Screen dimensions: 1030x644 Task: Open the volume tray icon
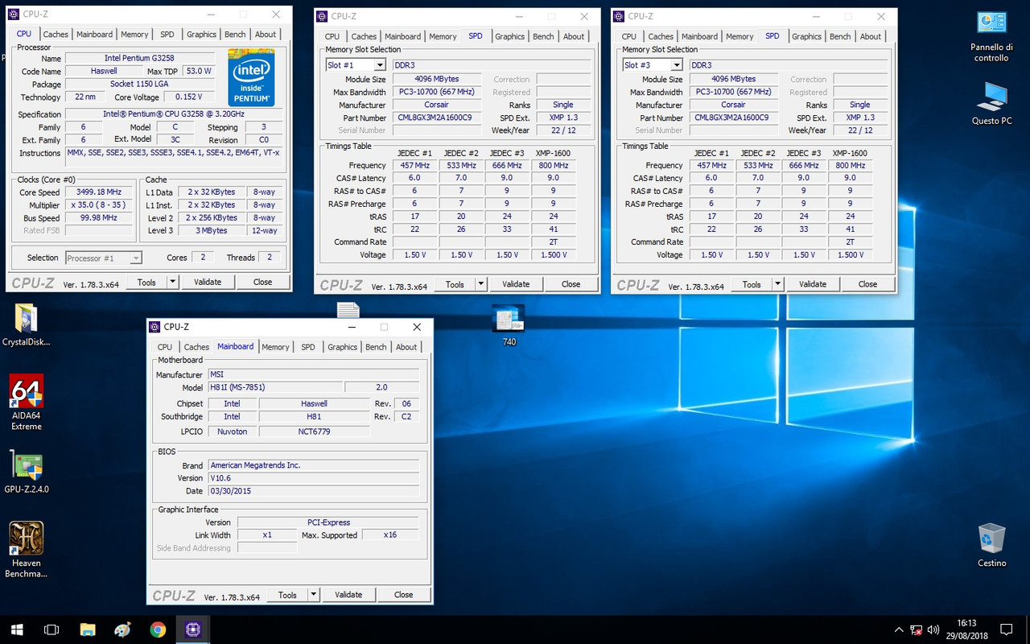(x=933, y=630)
